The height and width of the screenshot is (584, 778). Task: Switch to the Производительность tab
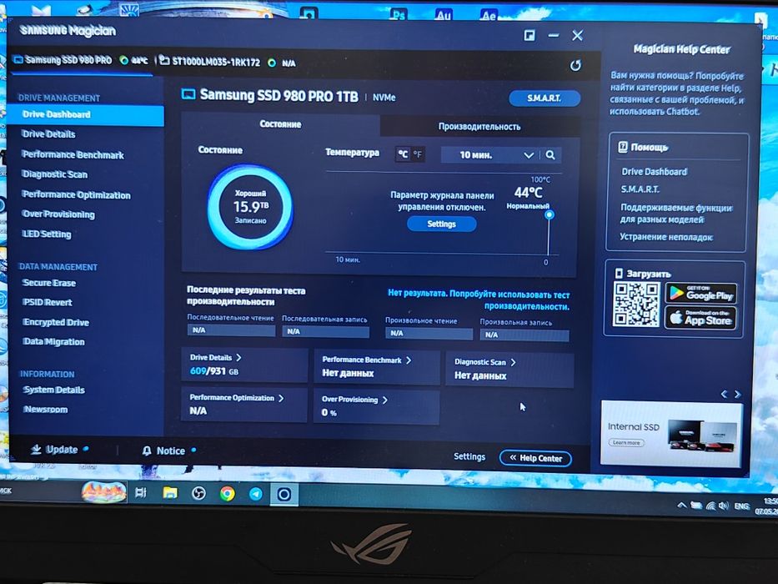(x=479, y=126)
